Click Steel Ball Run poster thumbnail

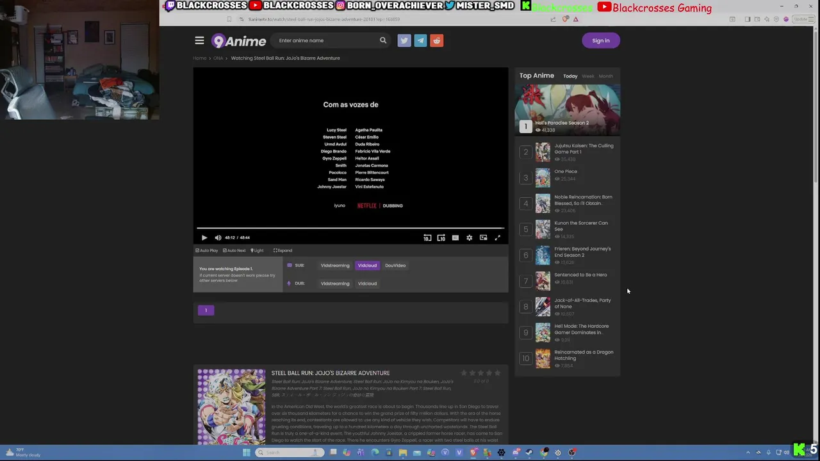(231, 407)
